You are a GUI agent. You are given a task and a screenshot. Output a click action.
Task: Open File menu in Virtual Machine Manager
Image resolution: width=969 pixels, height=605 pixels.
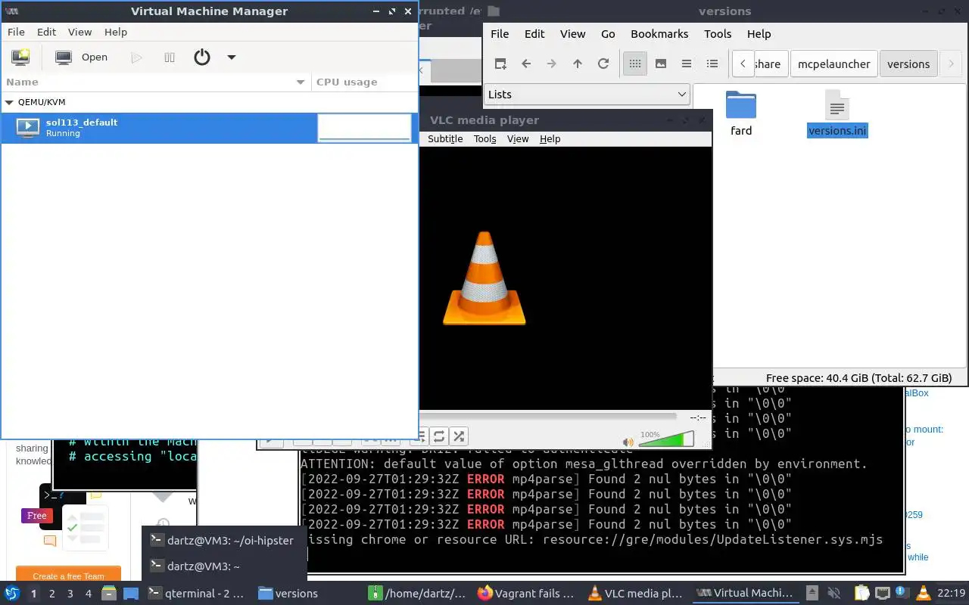[x=16, y=32]
